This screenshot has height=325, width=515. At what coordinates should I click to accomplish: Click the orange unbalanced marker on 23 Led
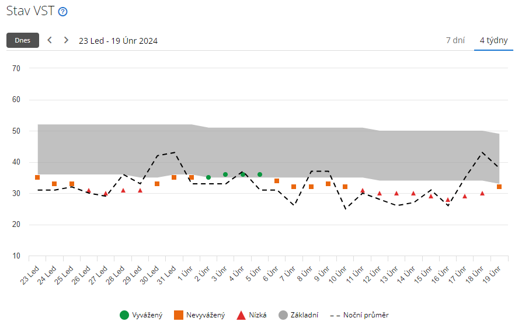pos(37,177)
